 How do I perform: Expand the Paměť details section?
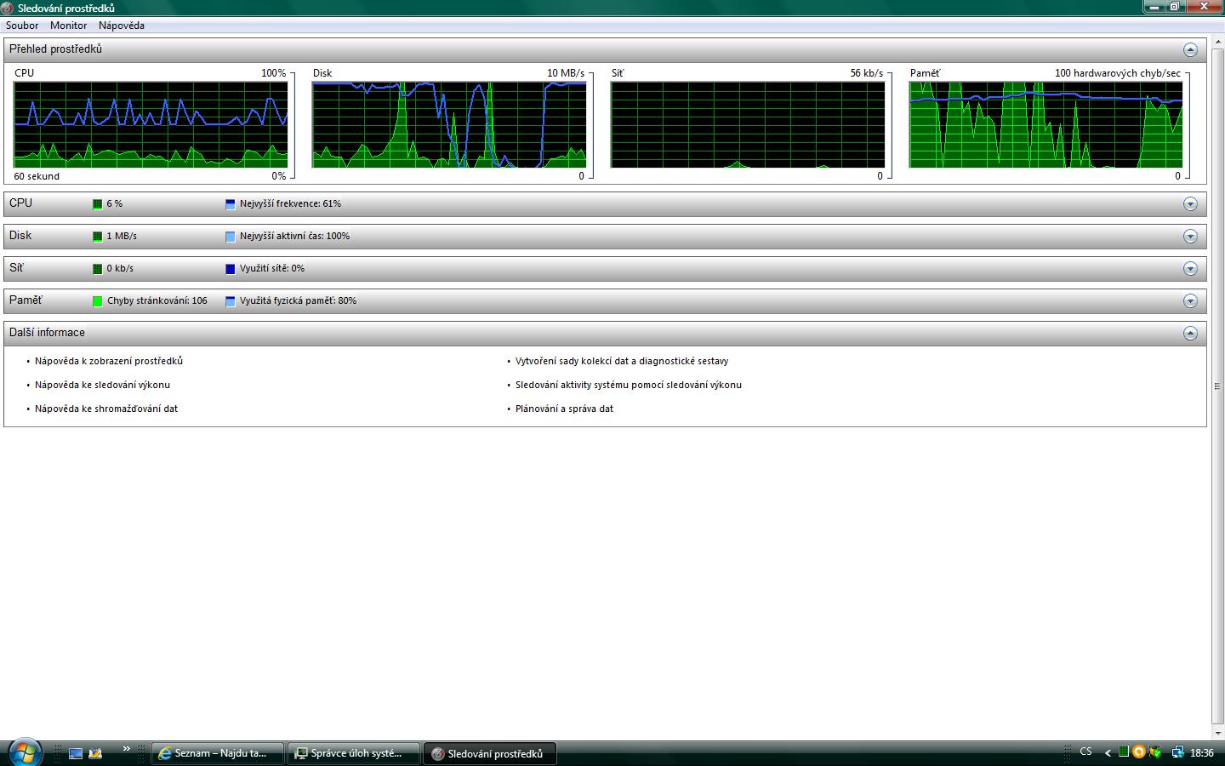pyautogui.click(x=1190, y=301)
